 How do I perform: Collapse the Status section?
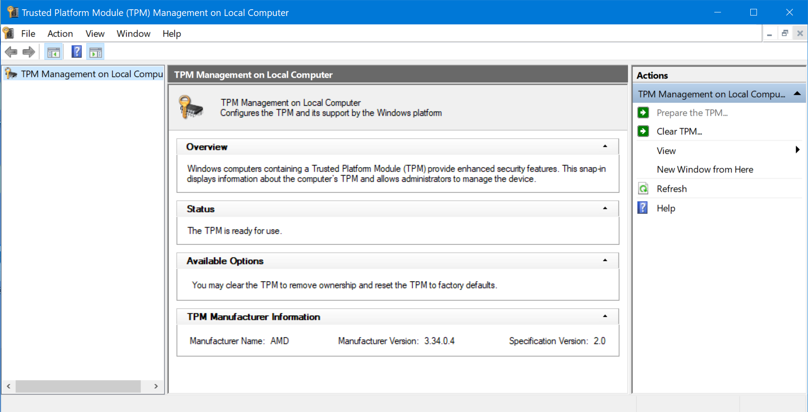tap(605, 208)
